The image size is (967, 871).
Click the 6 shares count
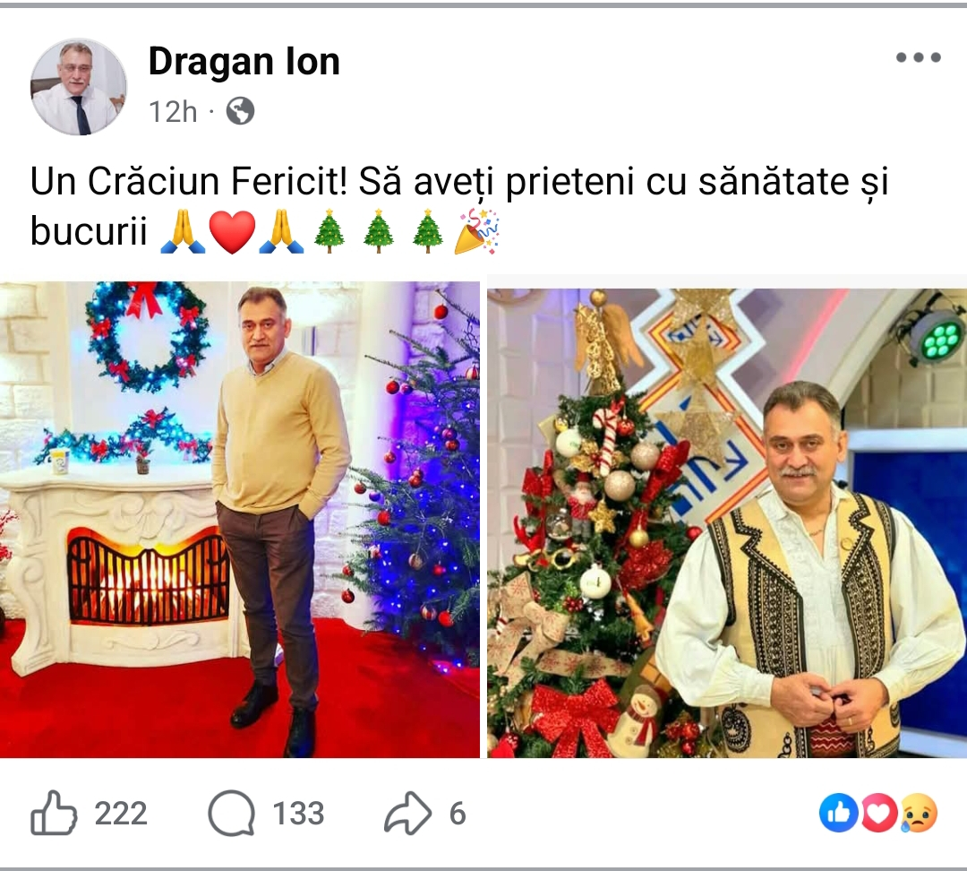click(x=458, y=814)
